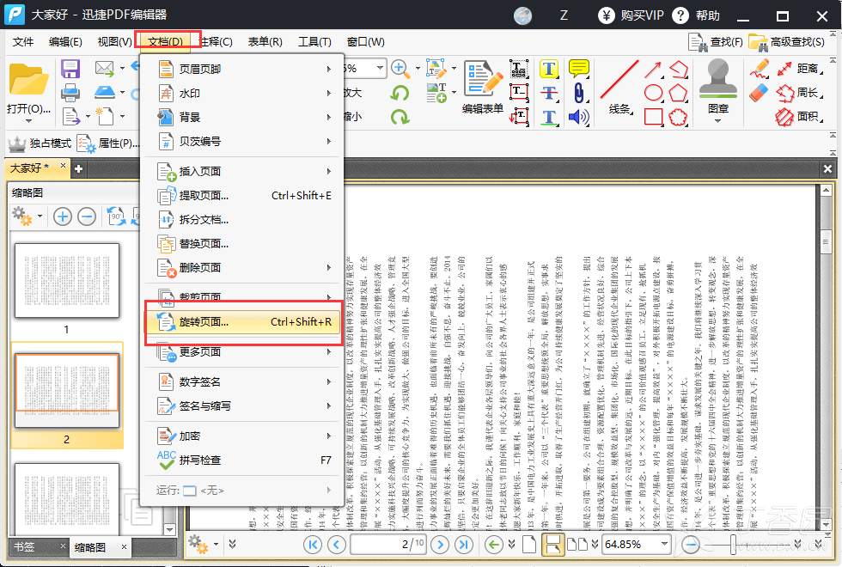This screenshot has height=567, width=842.
Task: Select the attach file paperclip tool
Action: pos(579,92)
